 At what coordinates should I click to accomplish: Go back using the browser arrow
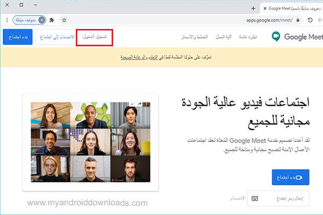pyautogui.click(x=320, y=20)
